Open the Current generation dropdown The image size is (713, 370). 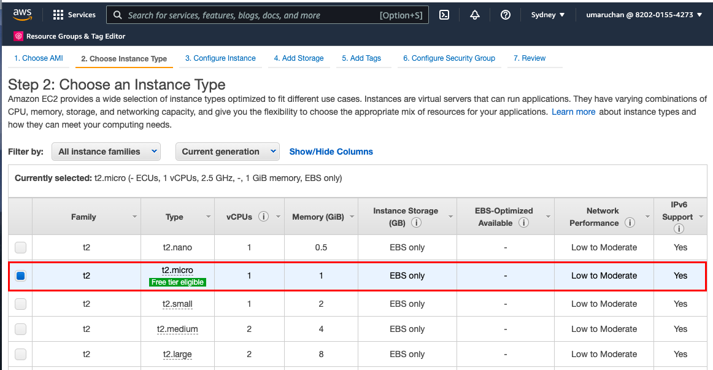point(227,152)
